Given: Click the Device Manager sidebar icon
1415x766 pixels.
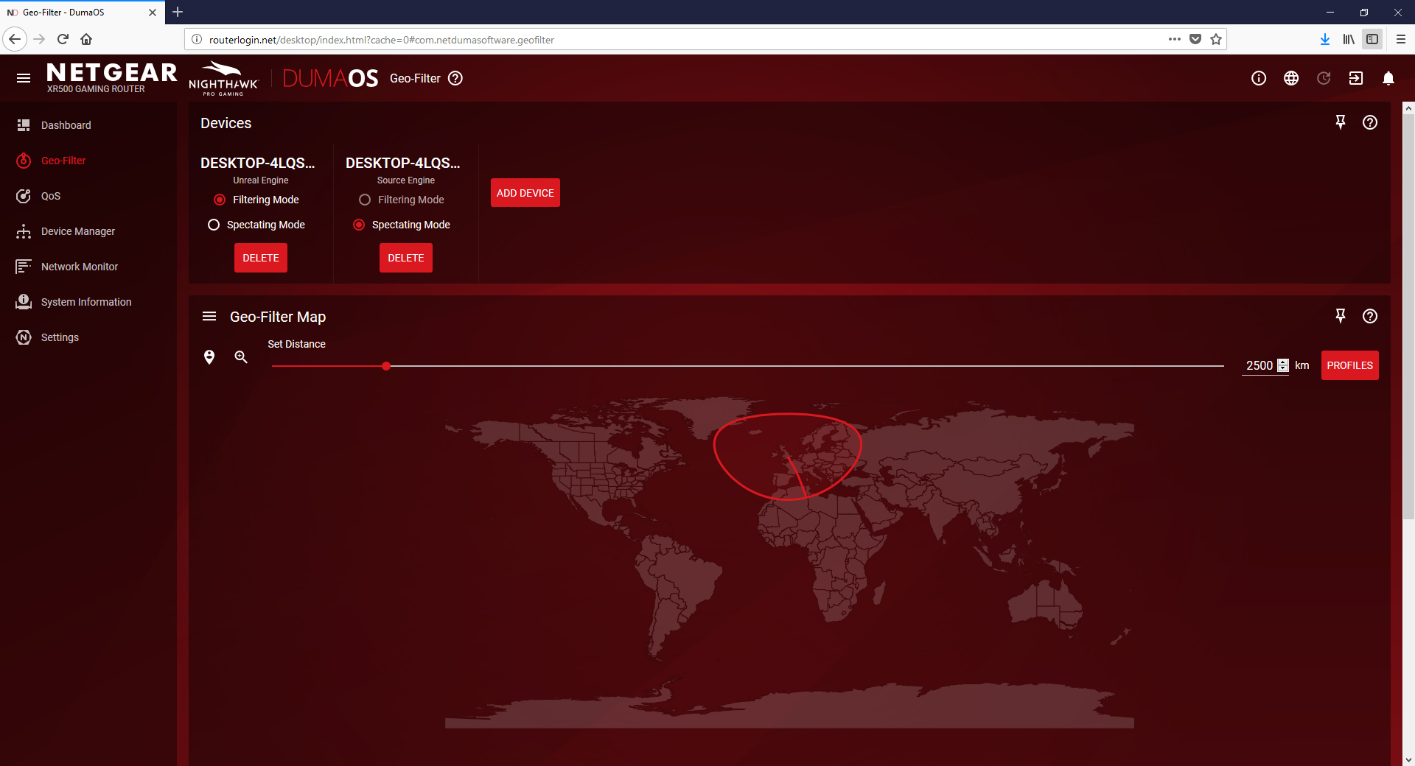Looking at the screenshot, I should pyautogui.click(x=24, y=231).
